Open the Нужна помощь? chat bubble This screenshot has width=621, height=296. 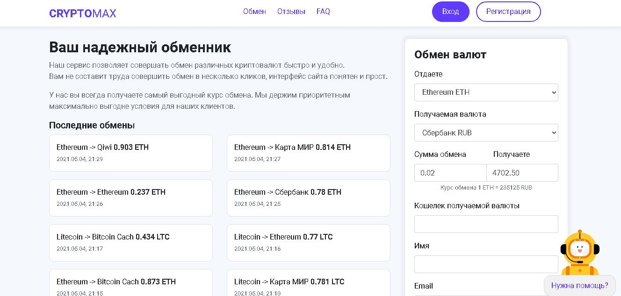click(x=579, y=285)
